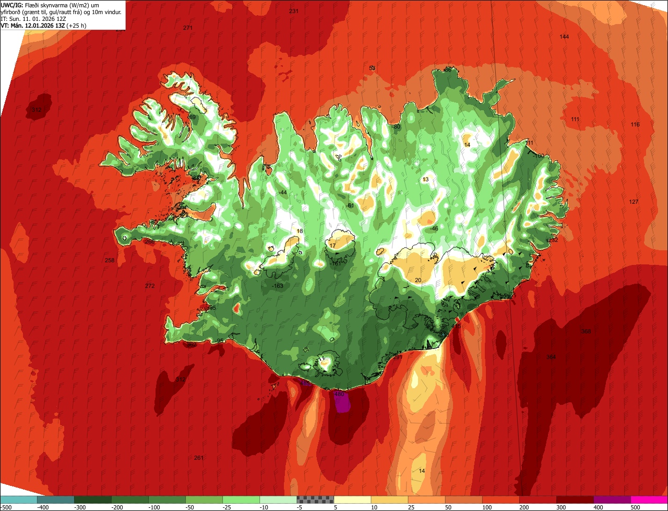Click the '258' flux value on the map
The image size is (668, 511).
coord(110,260)
